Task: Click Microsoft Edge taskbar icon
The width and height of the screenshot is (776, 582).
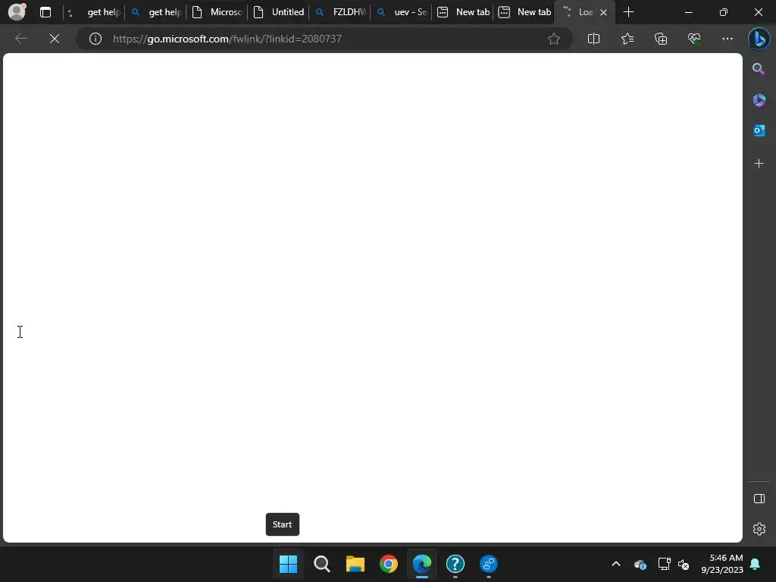Action: (421, 564)
